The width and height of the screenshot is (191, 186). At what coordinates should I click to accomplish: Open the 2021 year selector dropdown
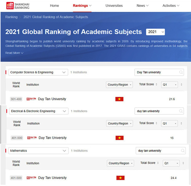click(155, 32)
